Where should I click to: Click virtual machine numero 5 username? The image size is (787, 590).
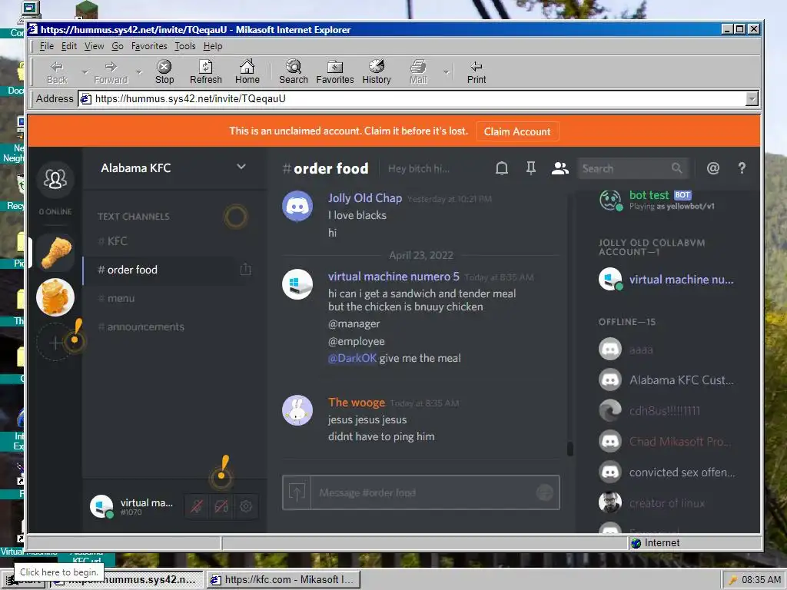393,277
